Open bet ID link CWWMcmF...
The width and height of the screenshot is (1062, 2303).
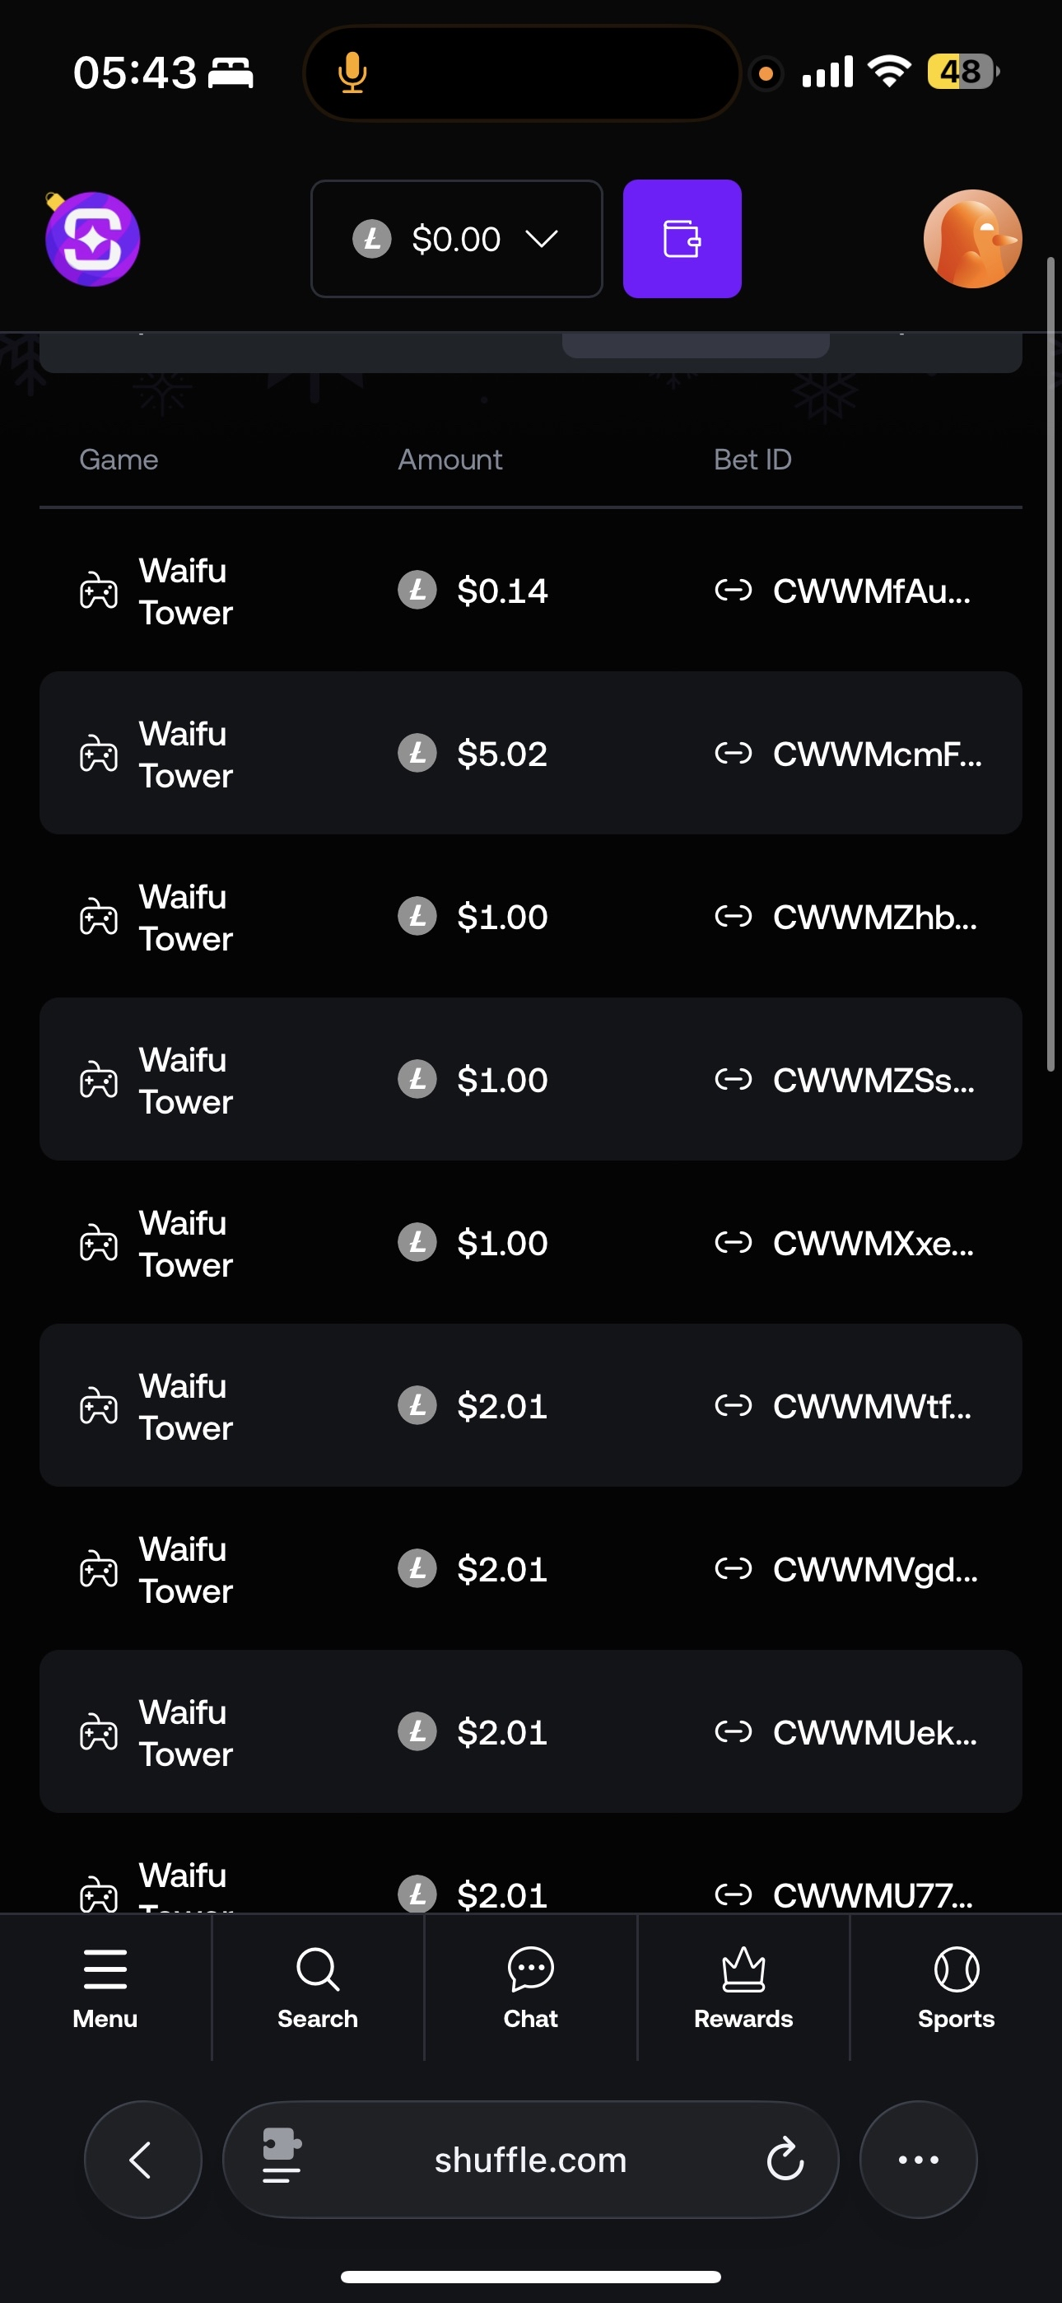pyautogui.click(x=876, y=754)
